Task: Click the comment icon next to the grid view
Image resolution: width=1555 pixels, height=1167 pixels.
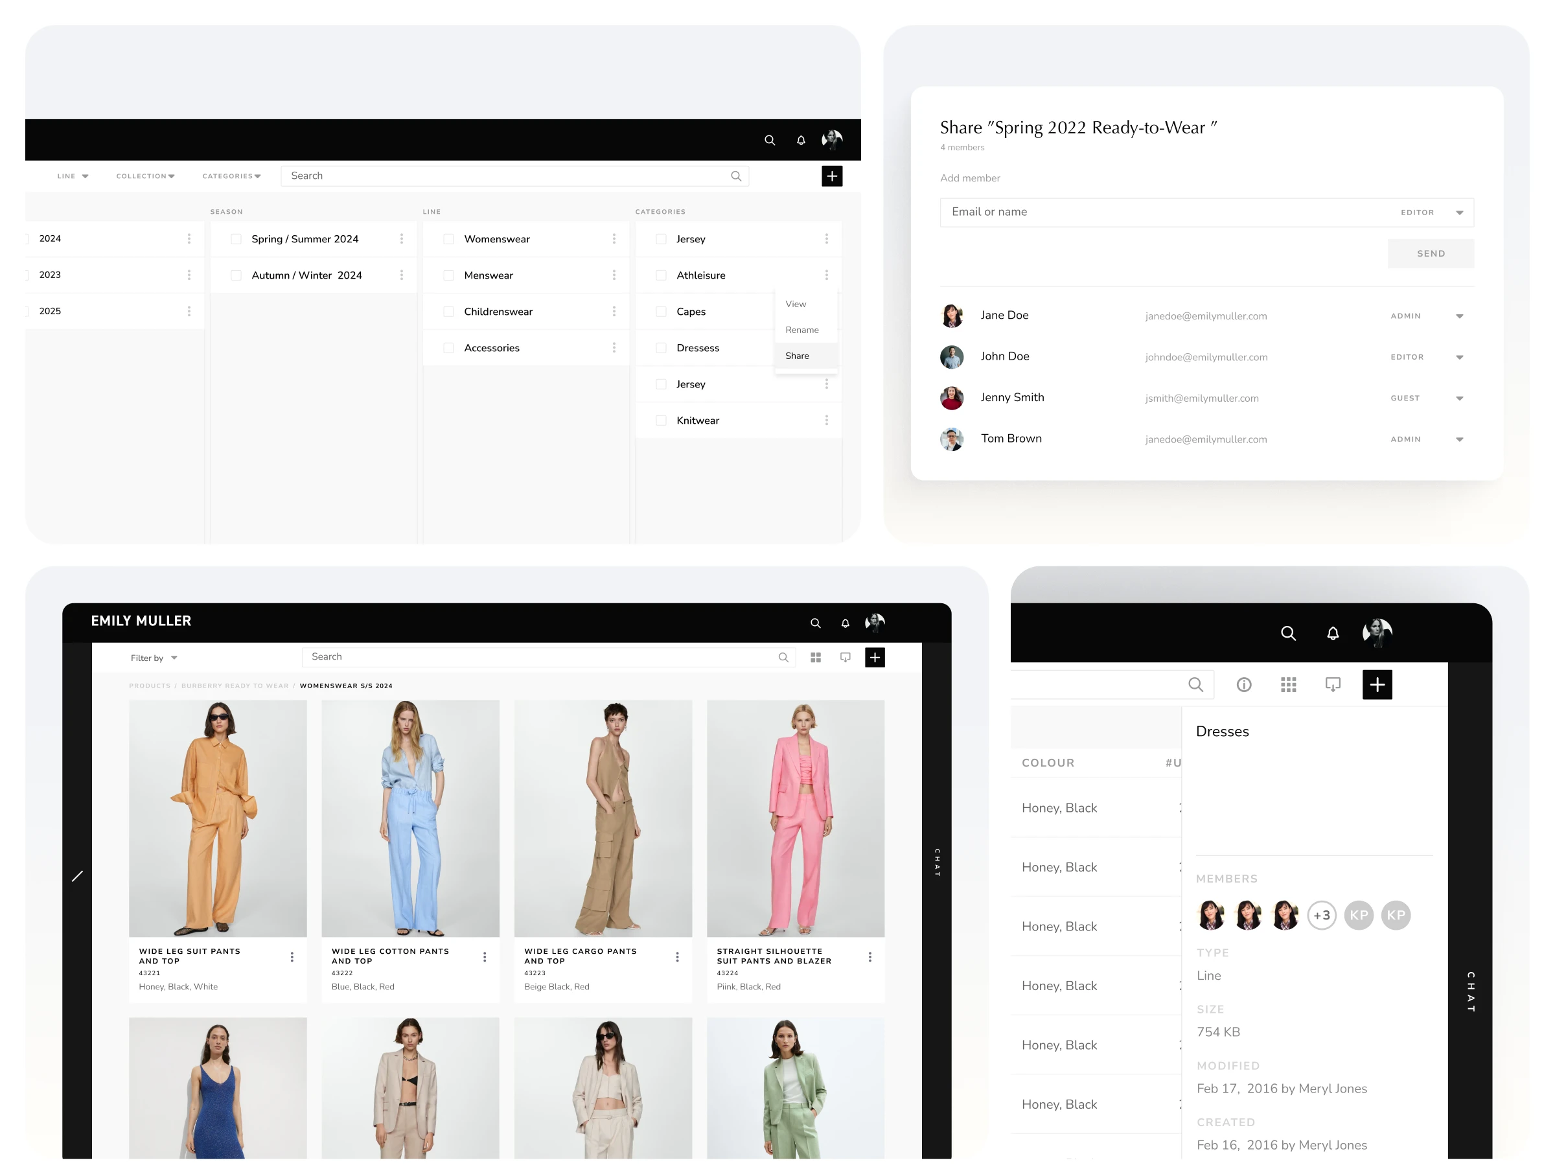Action: pos(845,657)
